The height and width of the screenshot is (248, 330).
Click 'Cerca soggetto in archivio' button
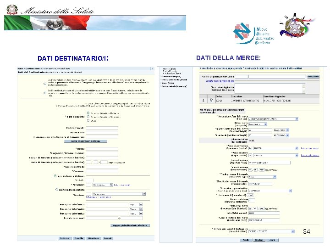[86, 141]
